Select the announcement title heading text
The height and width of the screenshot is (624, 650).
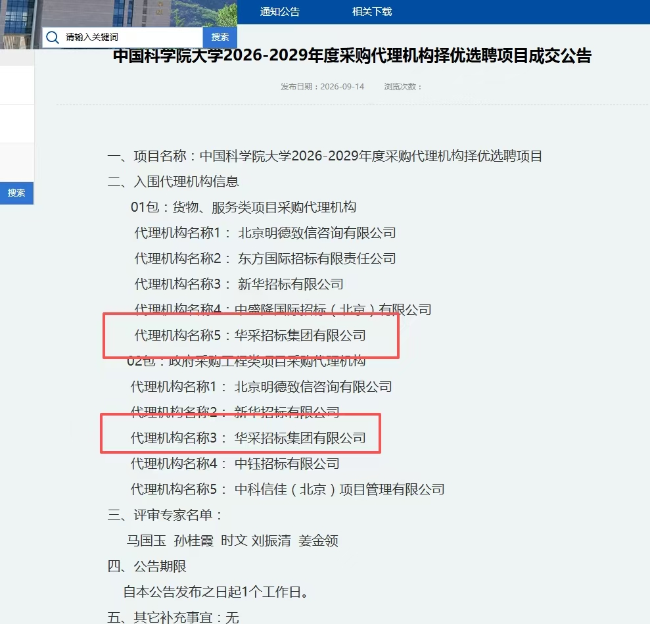coord(352,56)
